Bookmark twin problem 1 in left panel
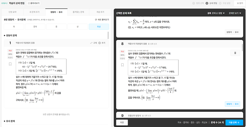This screenshot has height=127, width=246. 10,64
